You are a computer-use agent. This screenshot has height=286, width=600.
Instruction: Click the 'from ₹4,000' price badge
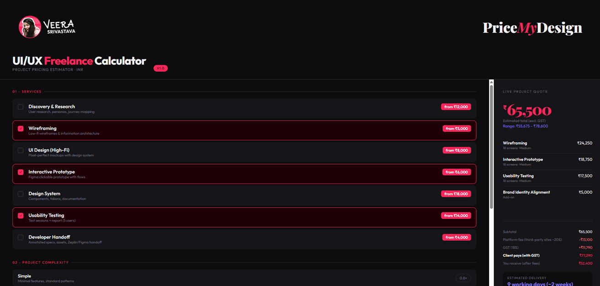click(456, 237)
